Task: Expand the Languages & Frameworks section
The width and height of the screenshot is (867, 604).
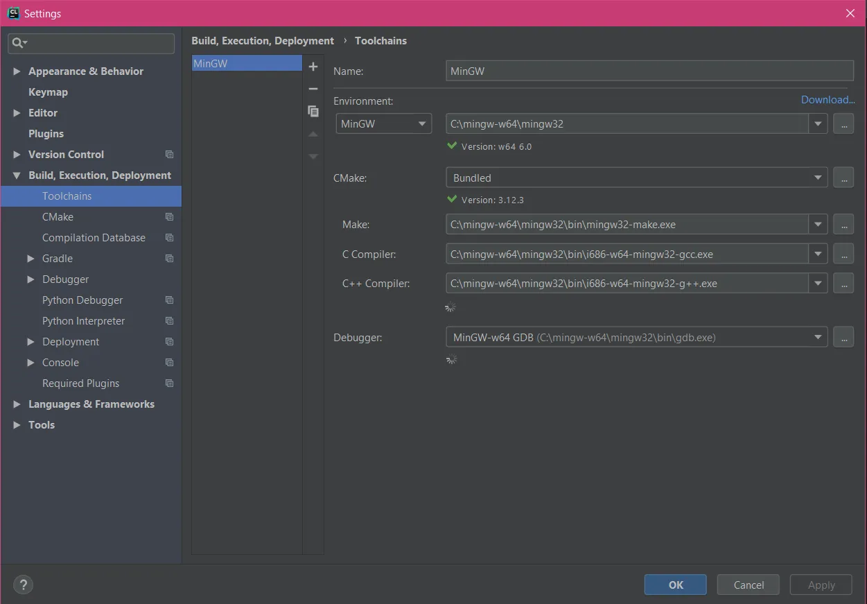Action: (x=17, y=404)
